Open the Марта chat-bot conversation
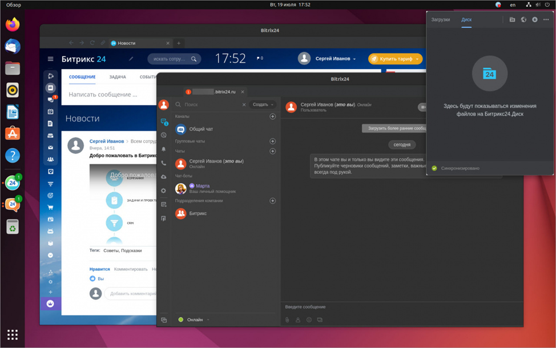 (x=225, y=188)
